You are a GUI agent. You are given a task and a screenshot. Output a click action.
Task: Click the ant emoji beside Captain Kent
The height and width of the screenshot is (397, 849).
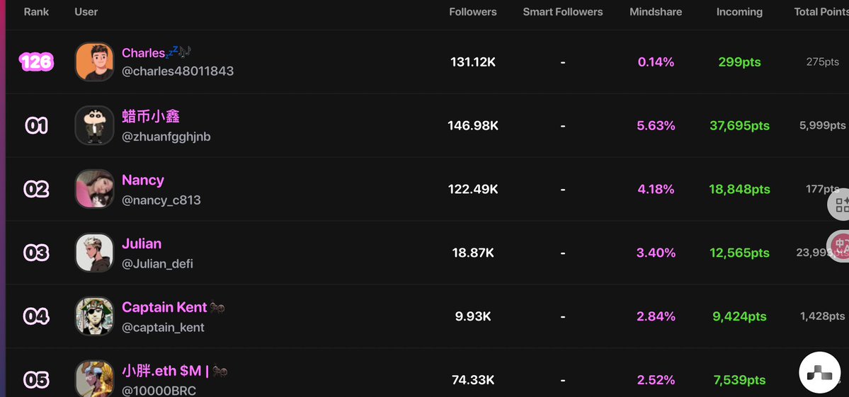pos(217,308)
